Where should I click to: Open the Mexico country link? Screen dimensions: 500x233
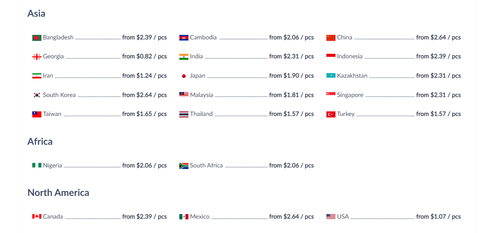pos(200,217)
